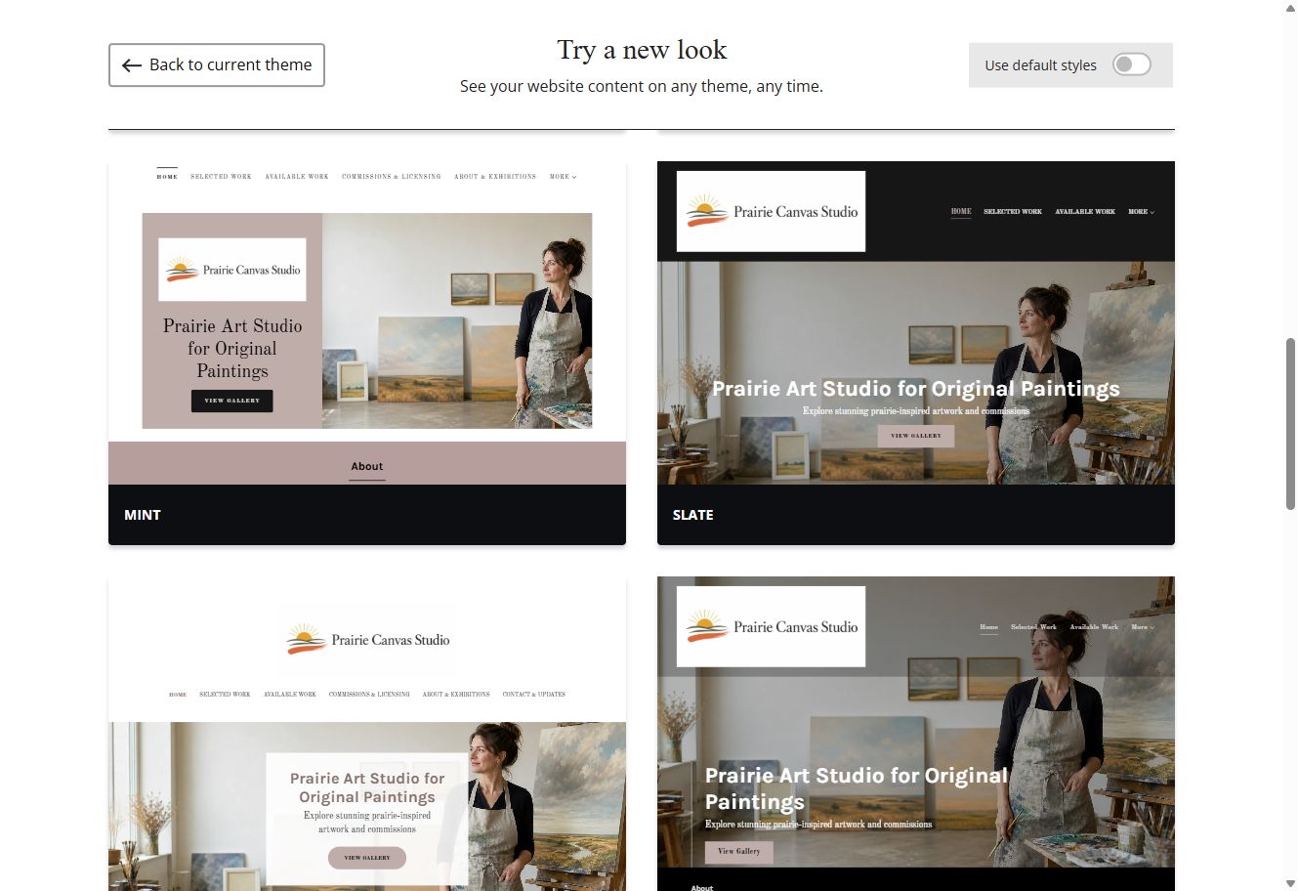
Task: Click About tab in Mint preview
Action: [367, 467]
